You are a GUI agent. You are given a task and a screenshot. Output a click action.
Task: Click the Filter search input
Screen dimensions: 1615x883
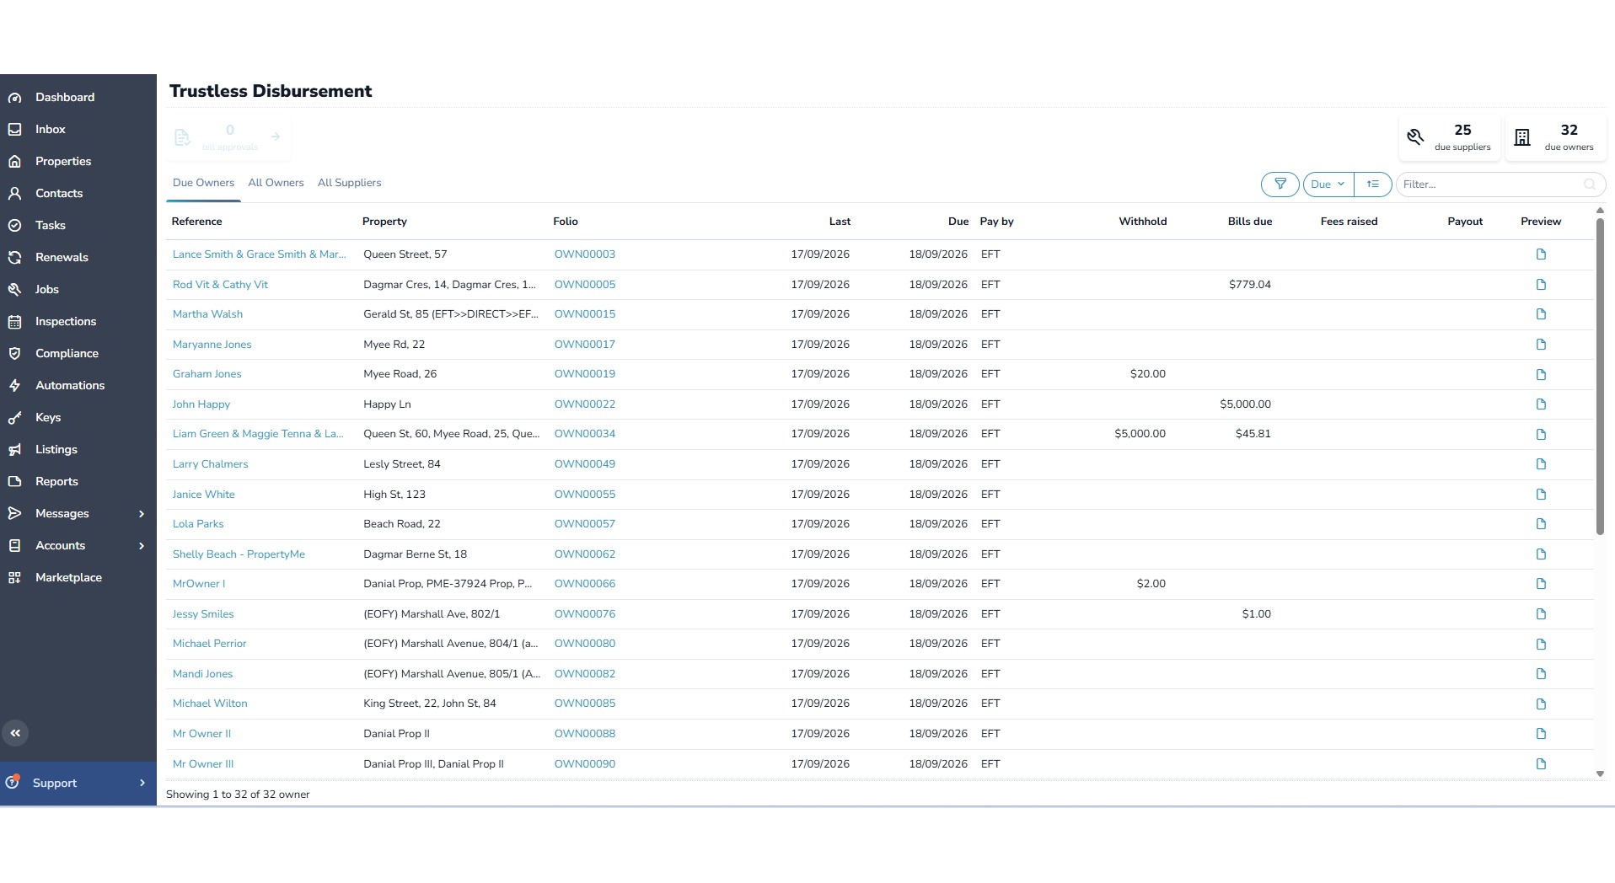[x=1500, y=184]
